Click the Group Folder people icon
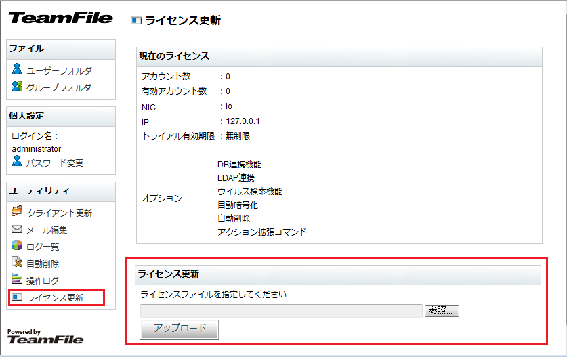This screenshot has width=567, height=357. pyautogui.click(x=18, y=86)
